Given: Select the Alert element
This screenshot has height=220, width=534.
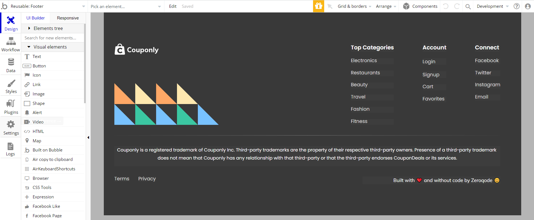Looking at the screenshot, I should pyautogui.click(x=52, y=113).
